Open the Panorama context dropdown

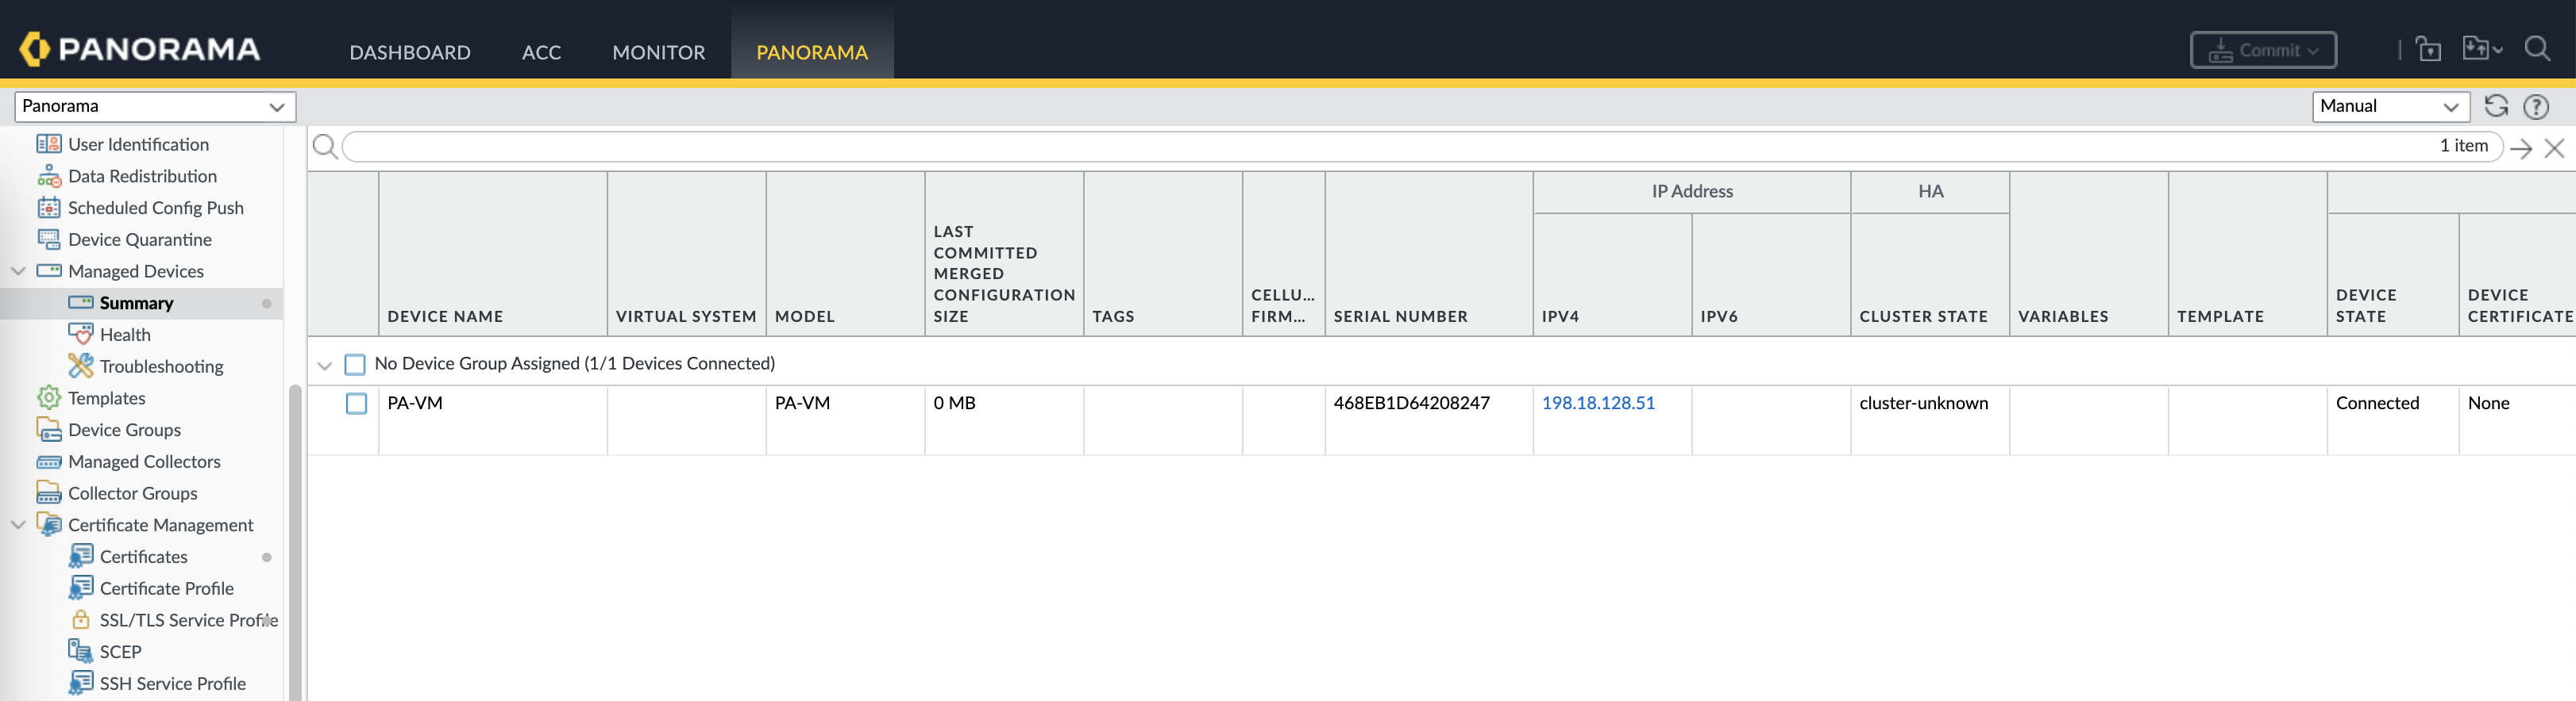[x=154, y=105]
